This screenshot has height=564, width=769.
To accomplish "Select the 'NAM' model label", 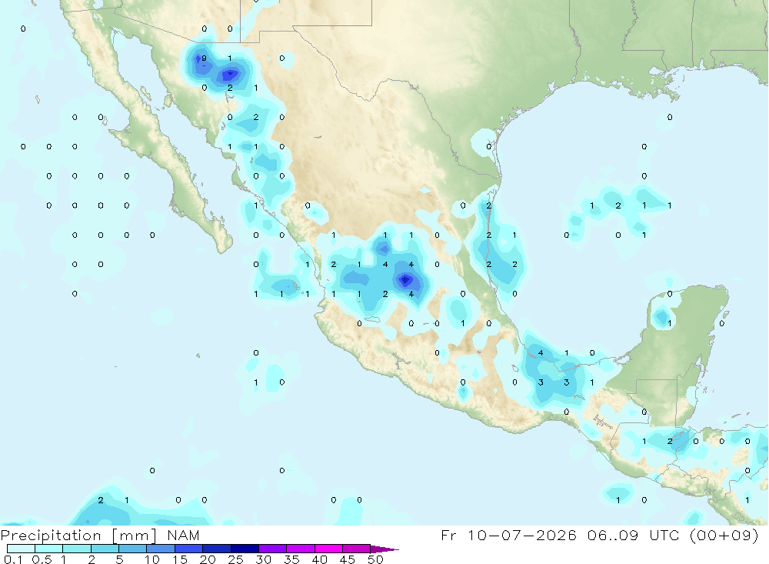I will [183, 535].
